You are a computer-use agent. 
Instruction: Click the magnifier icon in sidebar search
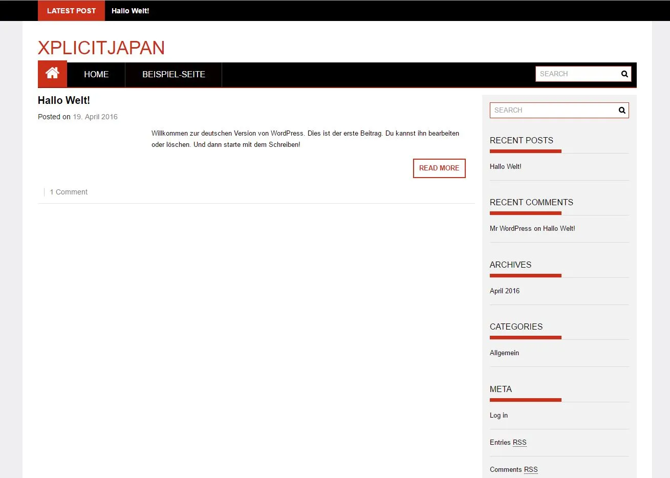tap(622, 110)
